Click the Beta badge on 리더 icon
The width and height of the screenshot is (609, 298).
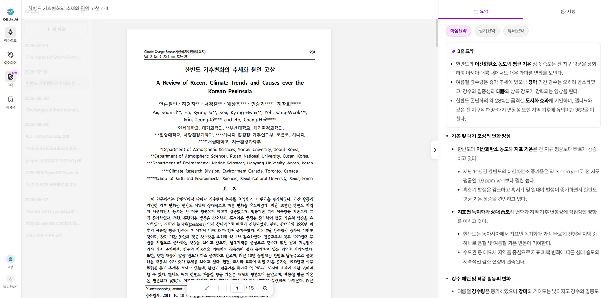[15, 73]
